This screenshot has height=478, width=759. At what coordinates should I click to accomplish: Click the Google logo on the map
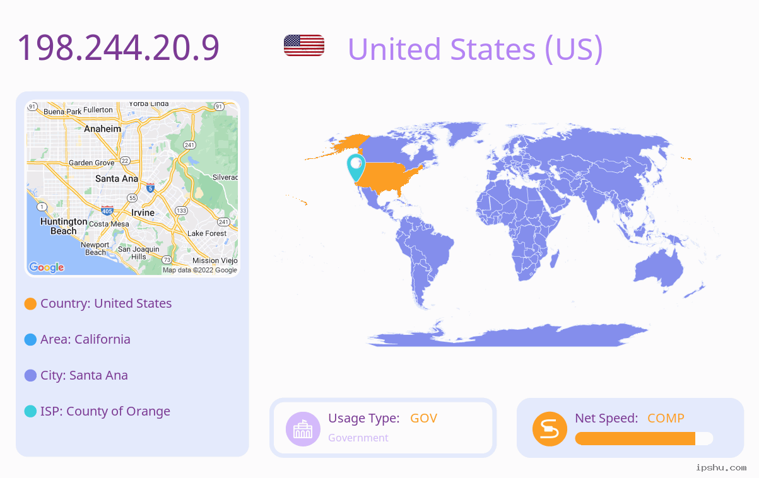(x=47, y=267)
